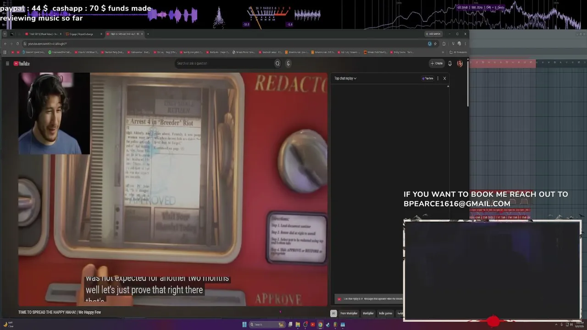Focus the YouTube search box

coord(224,63)
